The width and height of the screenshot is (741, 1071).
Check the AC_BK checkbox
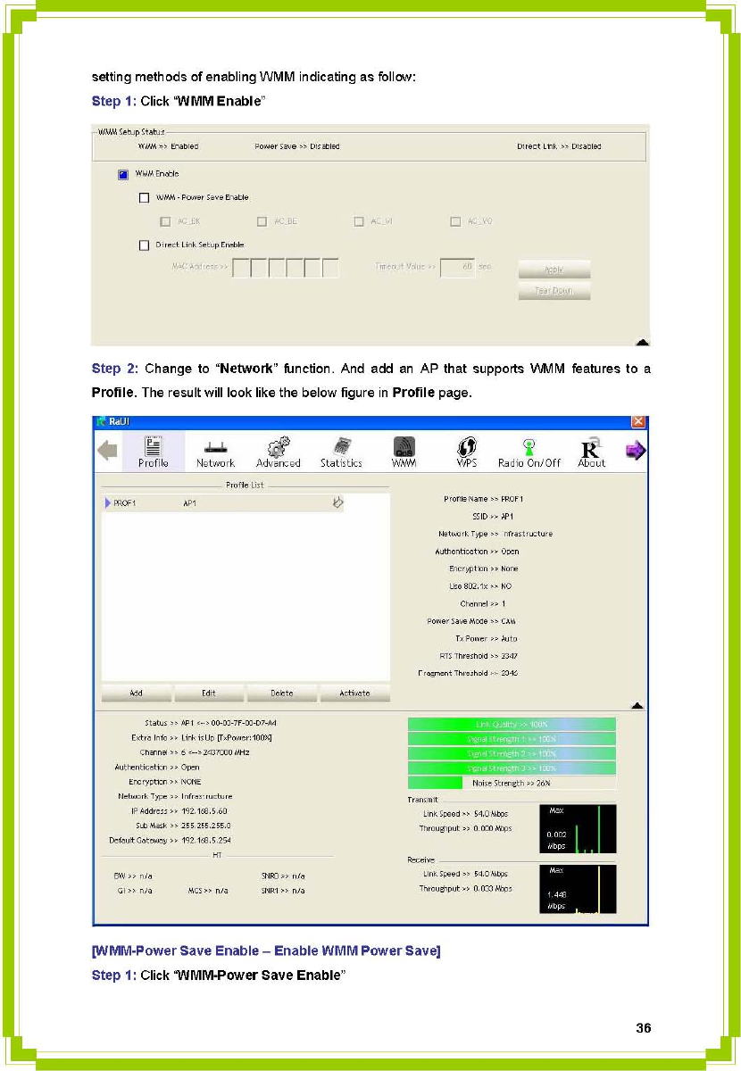click(165, 221)
